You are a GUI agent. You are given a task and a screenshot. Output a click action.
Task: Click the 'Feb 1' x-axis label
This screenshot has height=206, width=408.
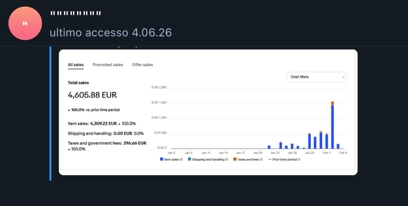(327, 153)
